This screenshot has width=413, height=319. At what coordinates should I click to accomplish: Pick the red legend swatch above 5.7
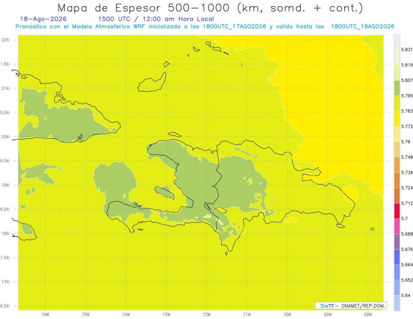pos(397,211)
